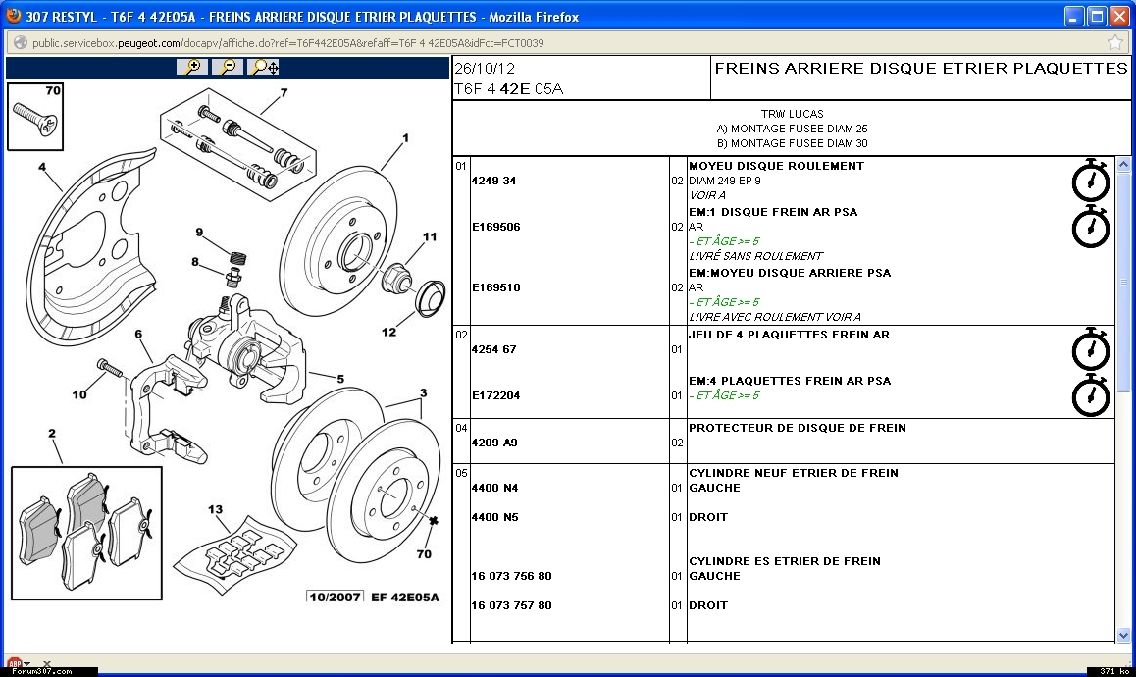Bookmark this page with the star icon
The height and width of the screenshot is (677, 1136).
point(1115,43)
